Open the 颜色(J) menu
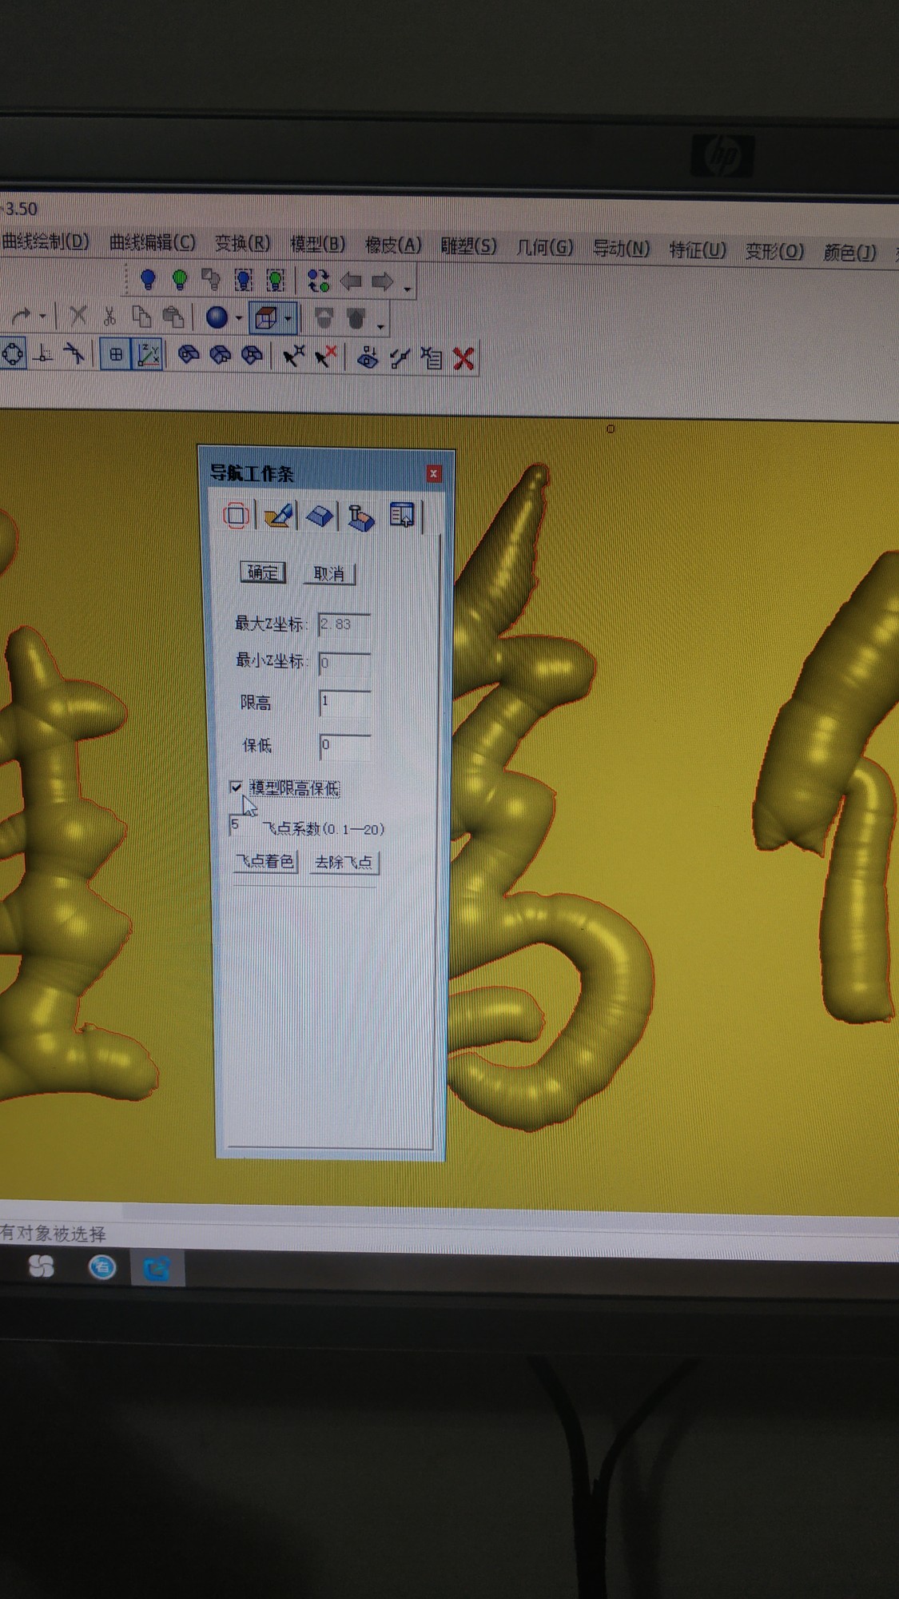 (850, 253)
